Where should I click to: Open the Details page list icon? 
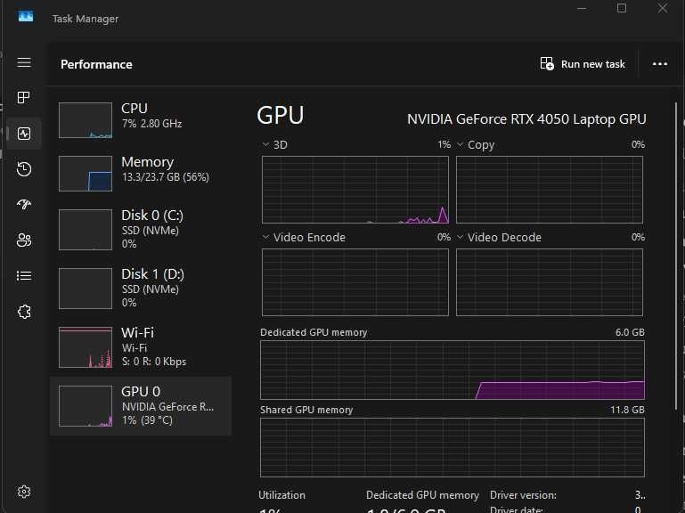[24, 276]
